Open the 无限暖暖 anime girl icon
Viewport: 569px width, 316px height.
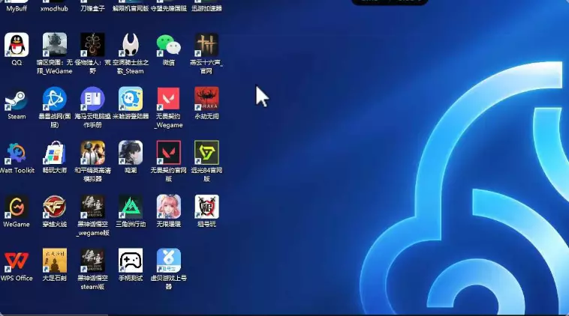168,207
